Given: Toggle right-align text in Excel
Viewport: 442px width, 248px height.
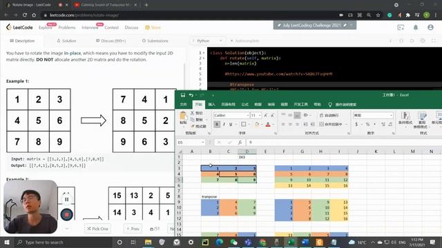Looking at the screenshot, I should click(x=297, y=124).
